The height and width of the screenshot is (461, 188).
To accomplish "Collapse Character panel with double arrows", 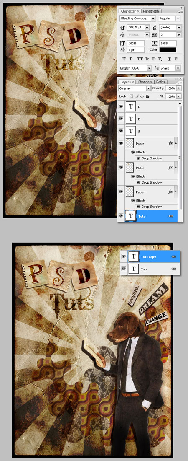I will (180, 7).
